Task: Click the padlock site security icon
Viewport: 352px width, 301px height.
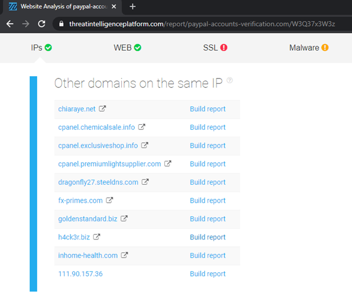Action: point(61,24)
